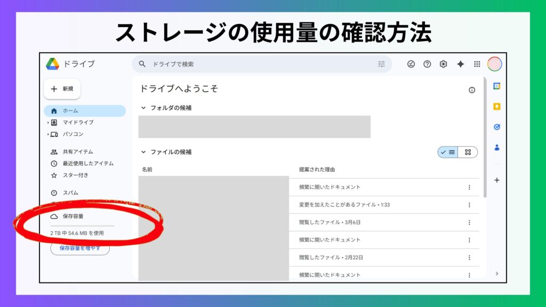Click the 新規 button
Screen dimensions: 546x307
pyautogui.click(x=62, y=89)
